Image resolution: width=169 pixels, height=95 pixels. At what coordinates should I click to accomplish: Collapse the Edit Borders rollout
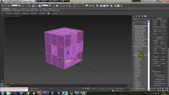159,19
